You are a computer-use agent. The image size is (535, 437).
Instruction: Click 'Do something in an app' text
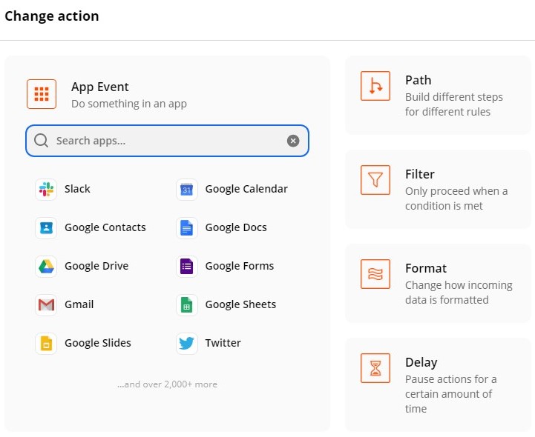click(x=129, y=104)
